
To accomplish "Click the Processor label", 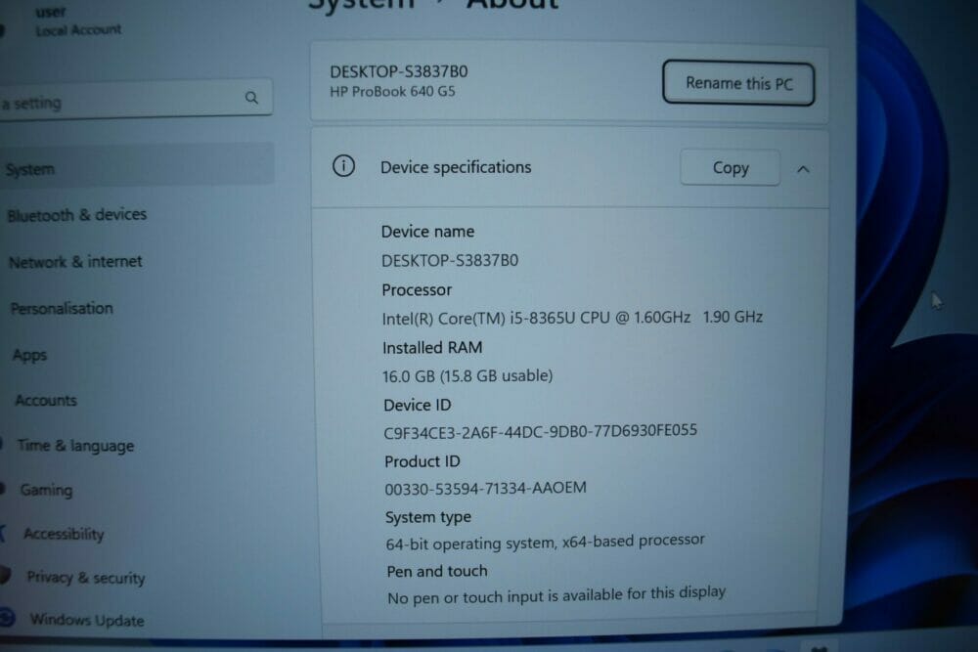I will [417, 290].
